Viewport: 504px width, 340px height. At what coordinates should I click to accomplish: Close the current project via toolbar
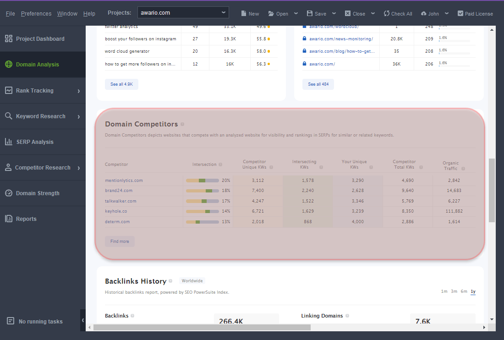pos(355,13)
